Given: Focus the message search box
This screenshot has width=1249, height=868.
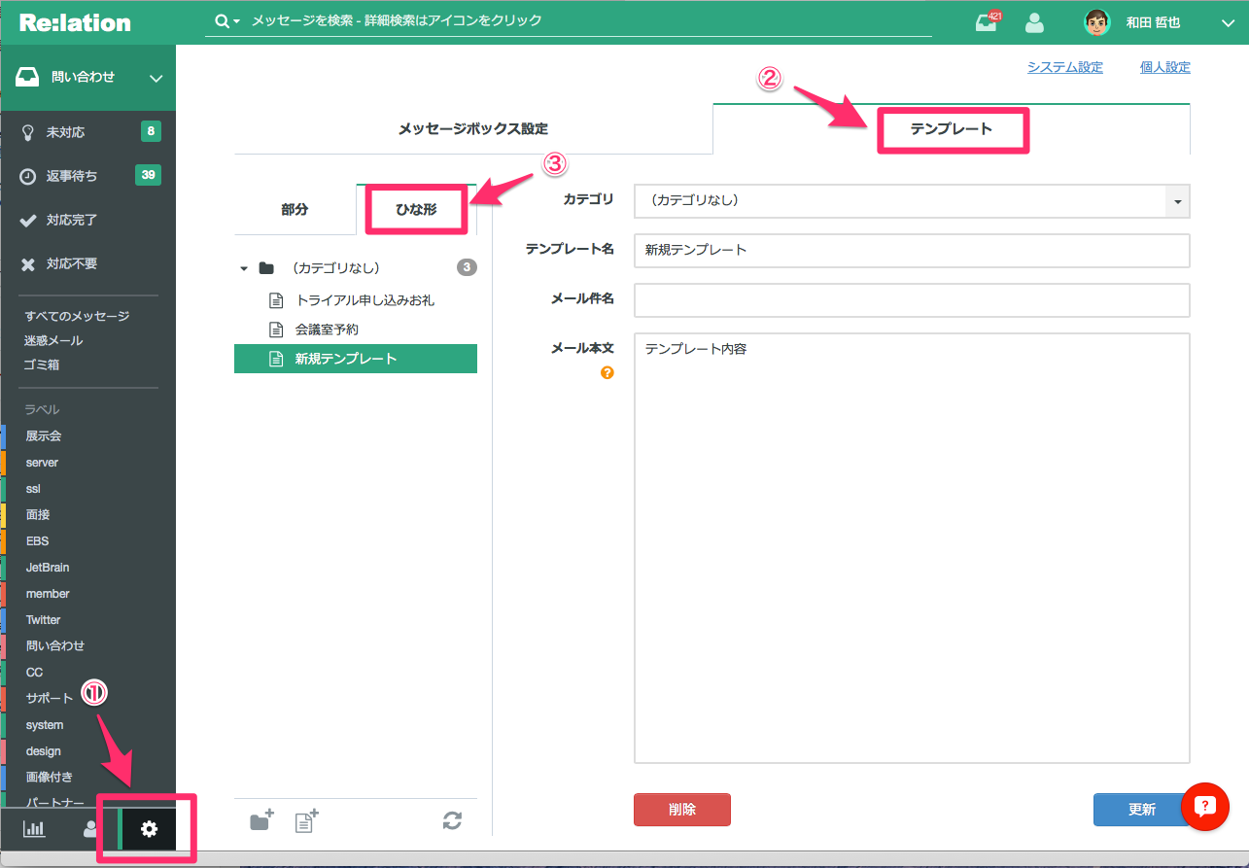Looking at the screenshot, I should point(591,21).
